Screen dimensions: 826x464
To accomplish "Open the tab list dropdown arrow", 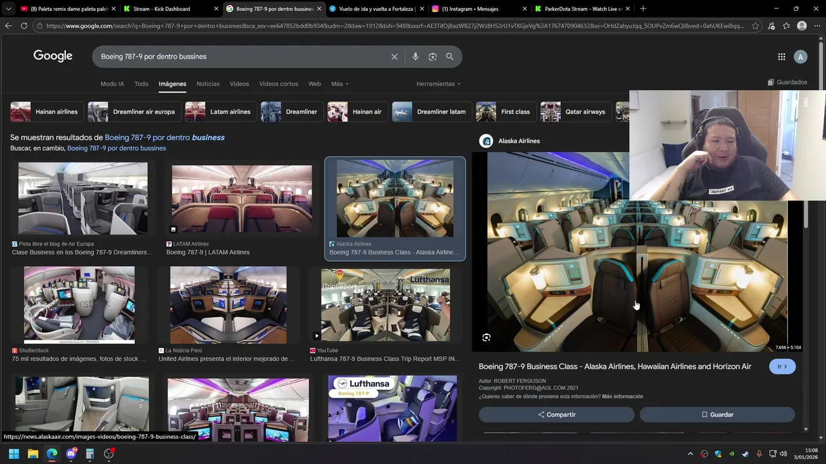I will pos(8,9).
